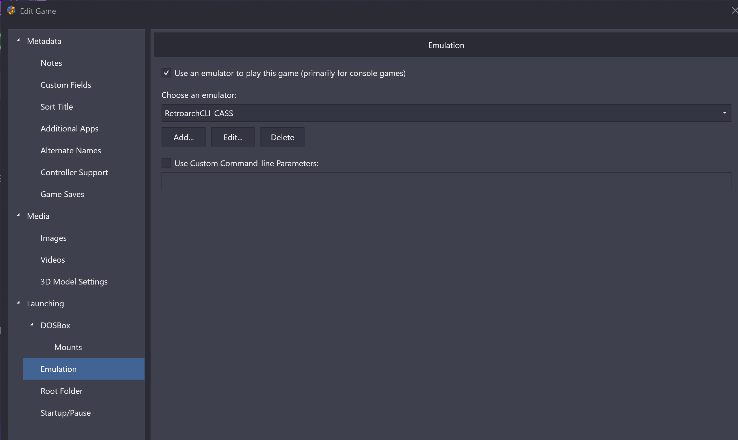
Task: Collapse the DOSBox tree node
Action: click(32, 325)
